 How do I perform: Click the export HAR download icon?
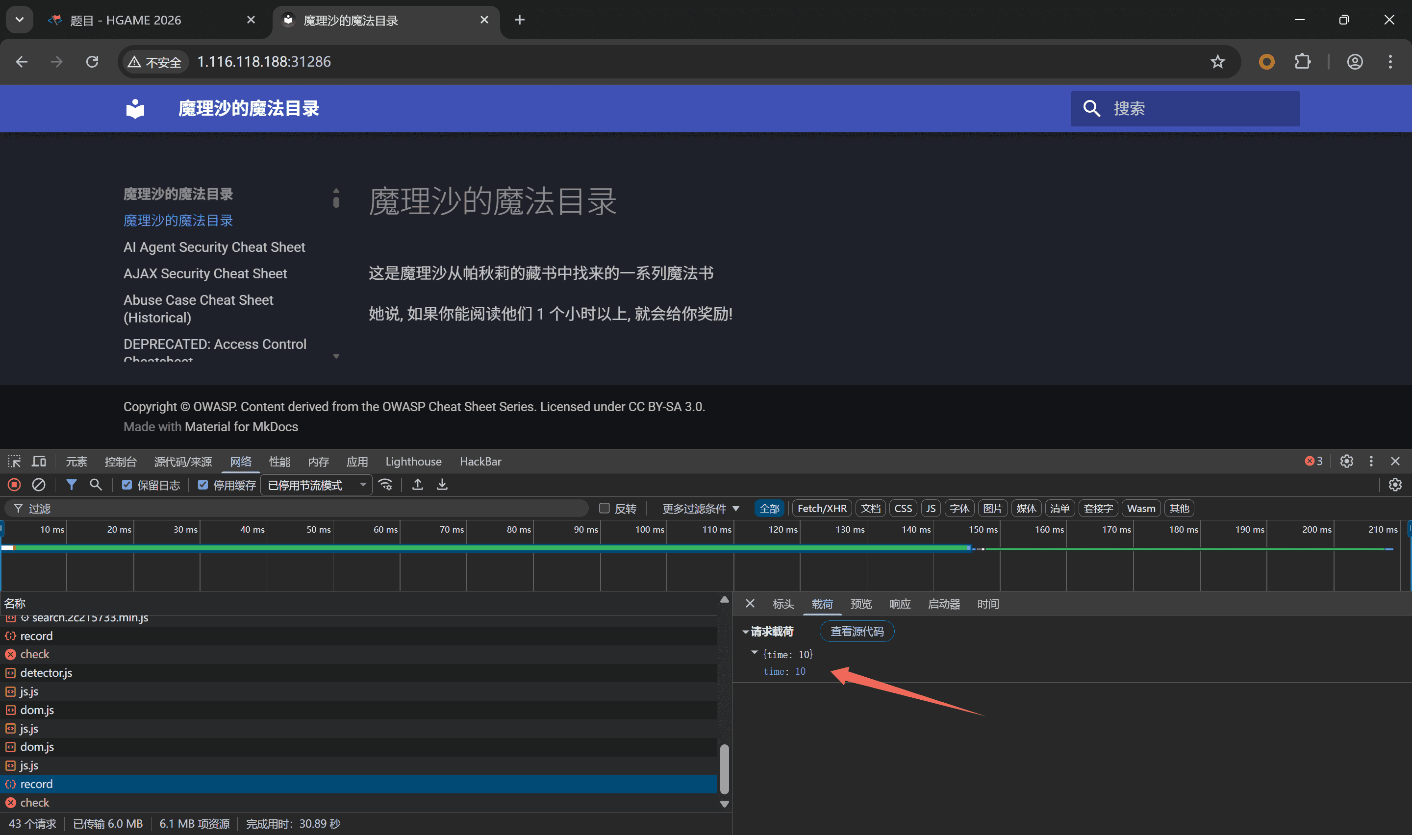tap(442, 485)
